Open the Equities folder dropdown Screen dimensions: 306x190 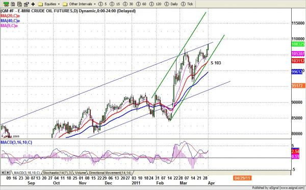pyautogui.click(x=49, y=4)
